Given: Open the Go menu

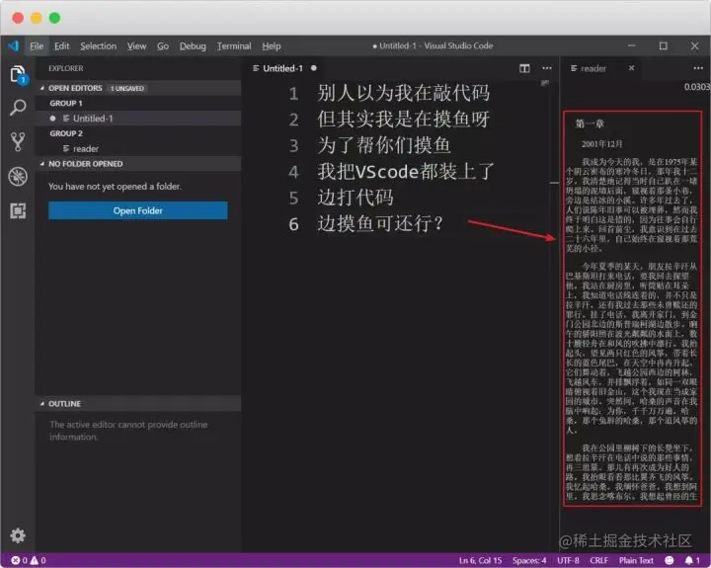Looking at the screenshot, I should click(x=163, y=46).
